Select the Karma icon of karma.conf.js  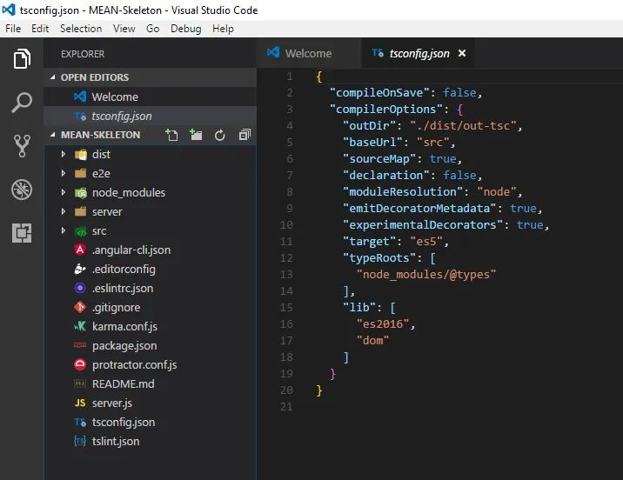(80, 326)
